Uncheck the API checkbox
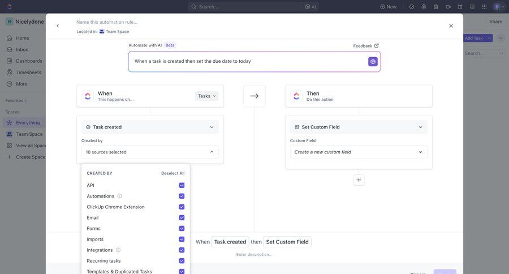 point(182,185)
